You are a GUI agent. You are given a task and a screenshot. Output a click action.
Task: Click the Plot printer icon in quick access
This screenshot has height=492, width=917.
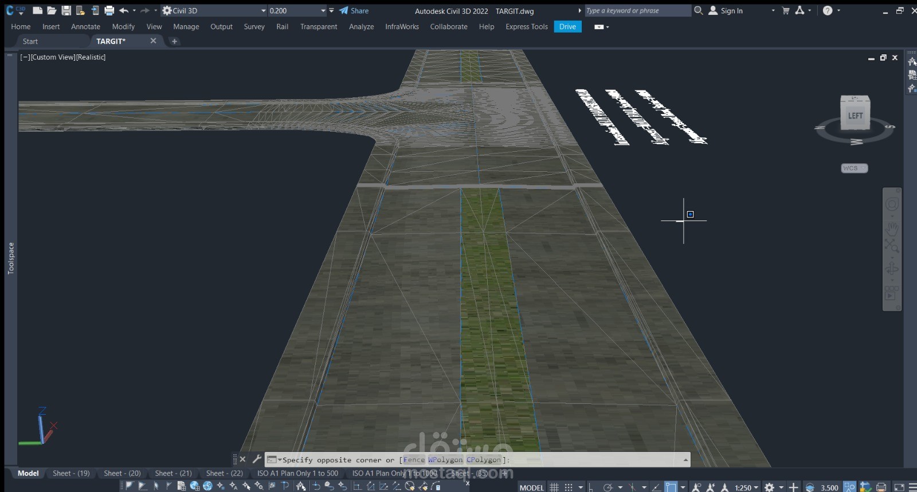click(x=109, y=10)
